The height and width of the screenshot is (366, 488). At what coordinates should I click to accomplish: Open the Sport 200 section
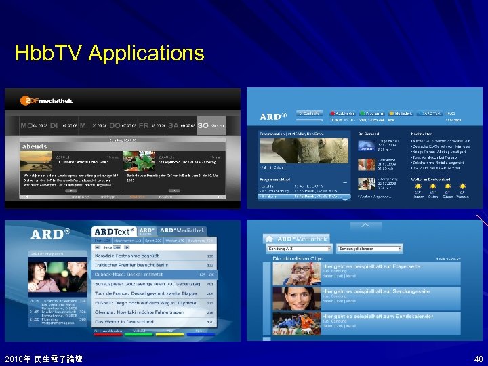153,241
